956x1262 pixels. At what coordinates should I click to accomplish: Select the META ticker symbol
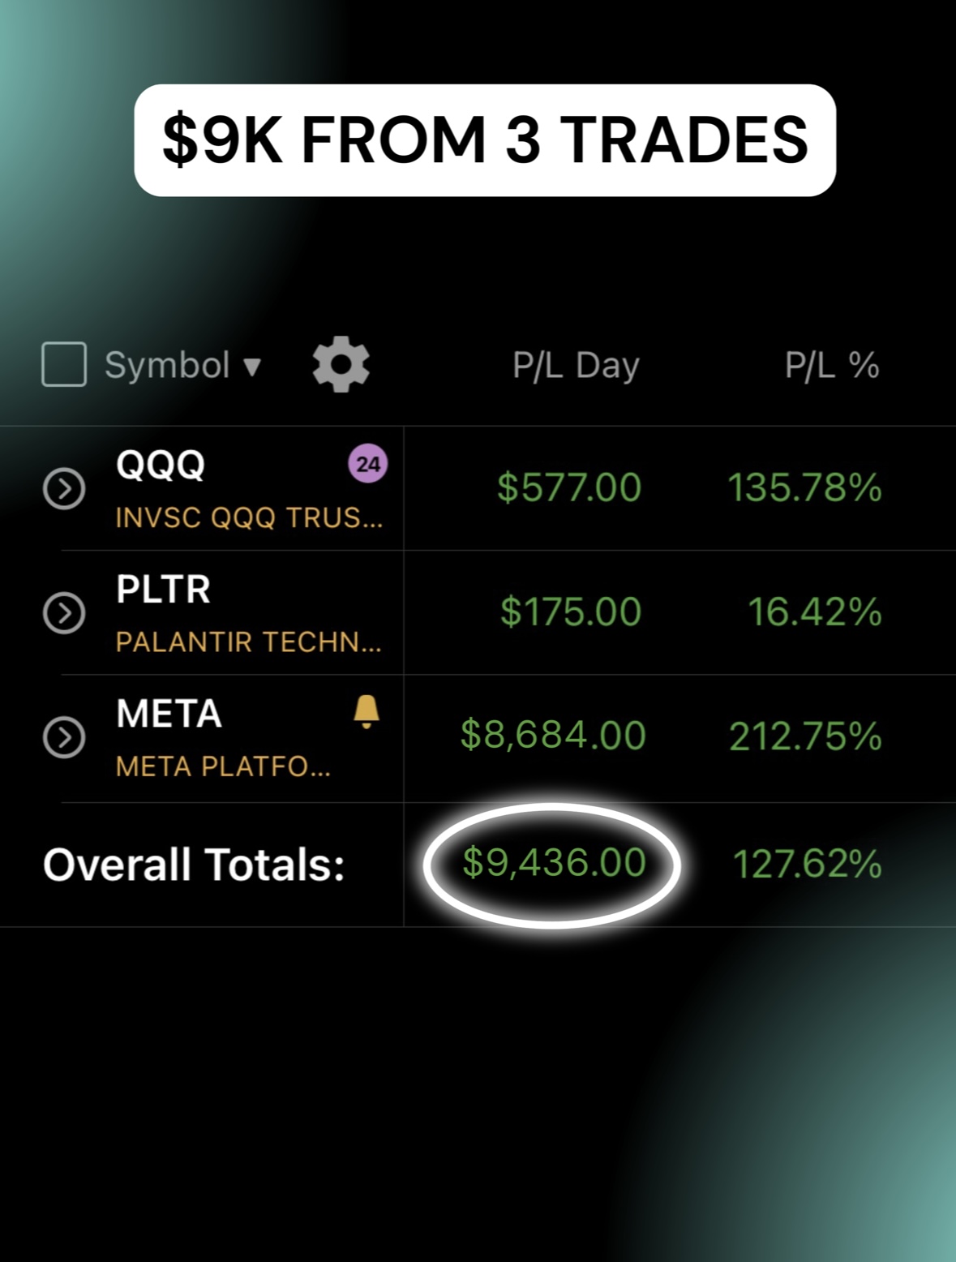[x=169, y=715]
